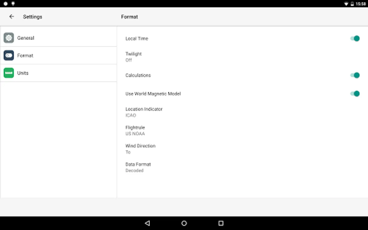Toggle Use World Magnetic Model switch

coord(355,94)
